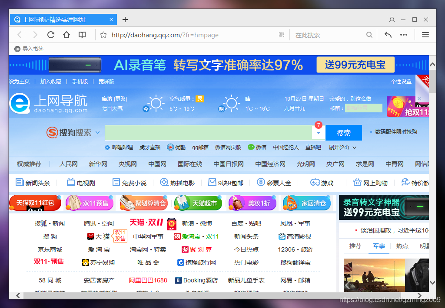Image resolution: width=445 pixels, height=308 pixels.
Task: Click the undo arrow icon in toolbar
Action: coord(388,35)
